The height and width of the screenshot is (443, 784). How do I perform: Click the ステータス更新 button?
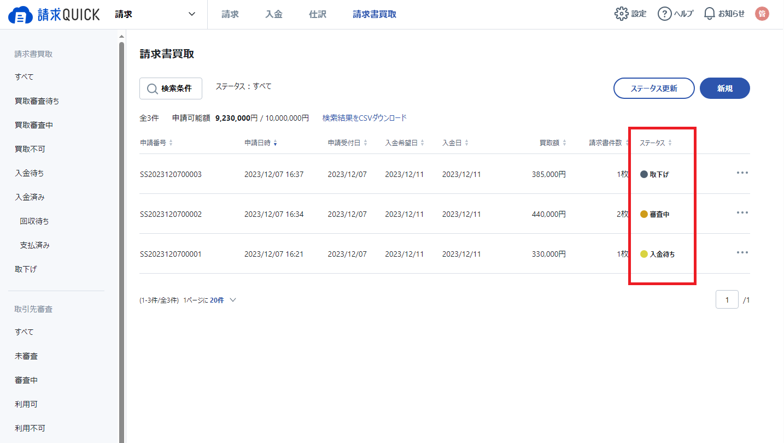tap(654, 88)
